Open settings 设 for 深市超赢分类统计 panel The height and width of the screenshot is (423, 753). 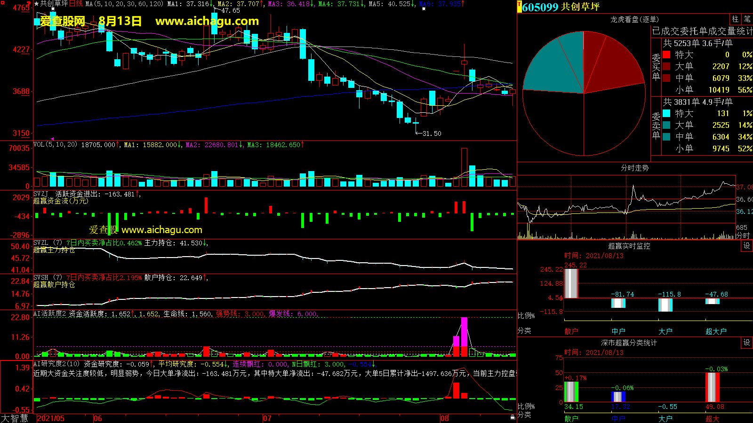click(747, 343)
